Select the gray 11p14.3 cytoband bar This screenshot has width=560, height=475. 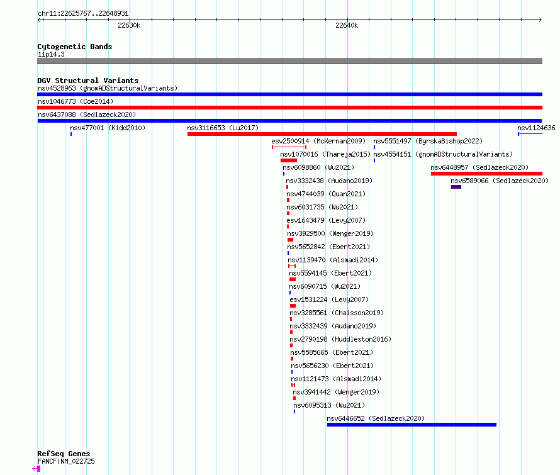point(289,61)
